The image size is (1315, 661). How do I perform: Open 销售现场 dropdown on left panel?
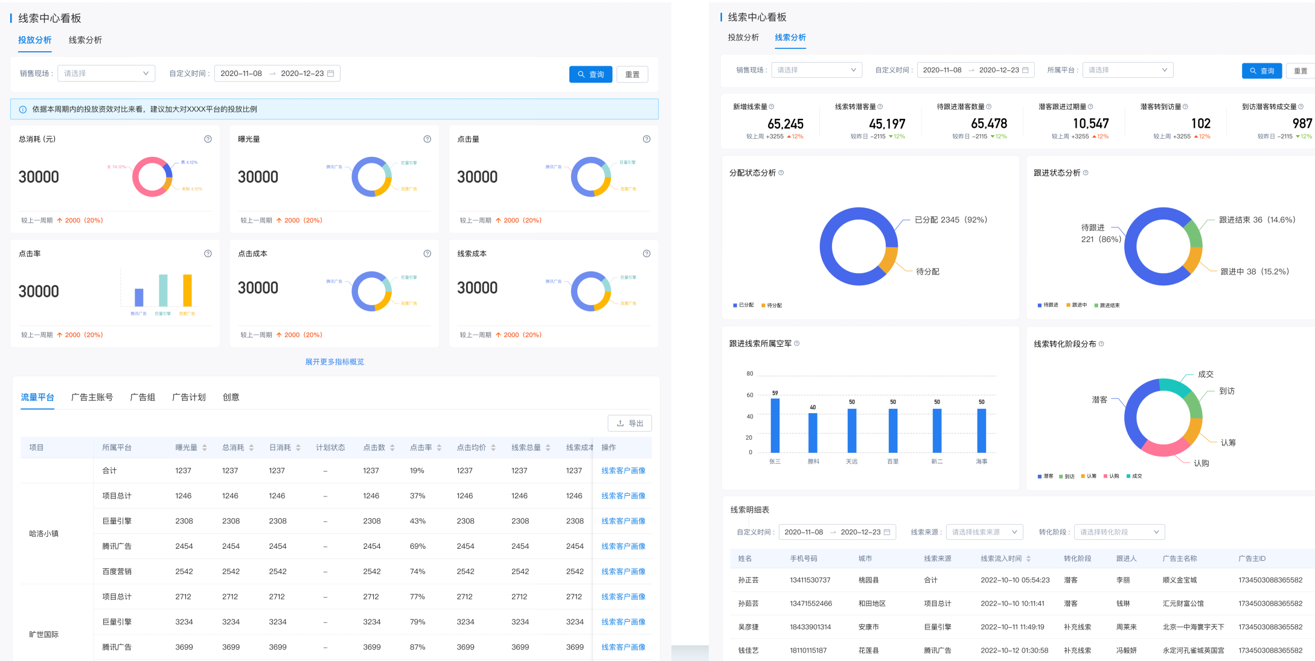[x=106, y=74]
